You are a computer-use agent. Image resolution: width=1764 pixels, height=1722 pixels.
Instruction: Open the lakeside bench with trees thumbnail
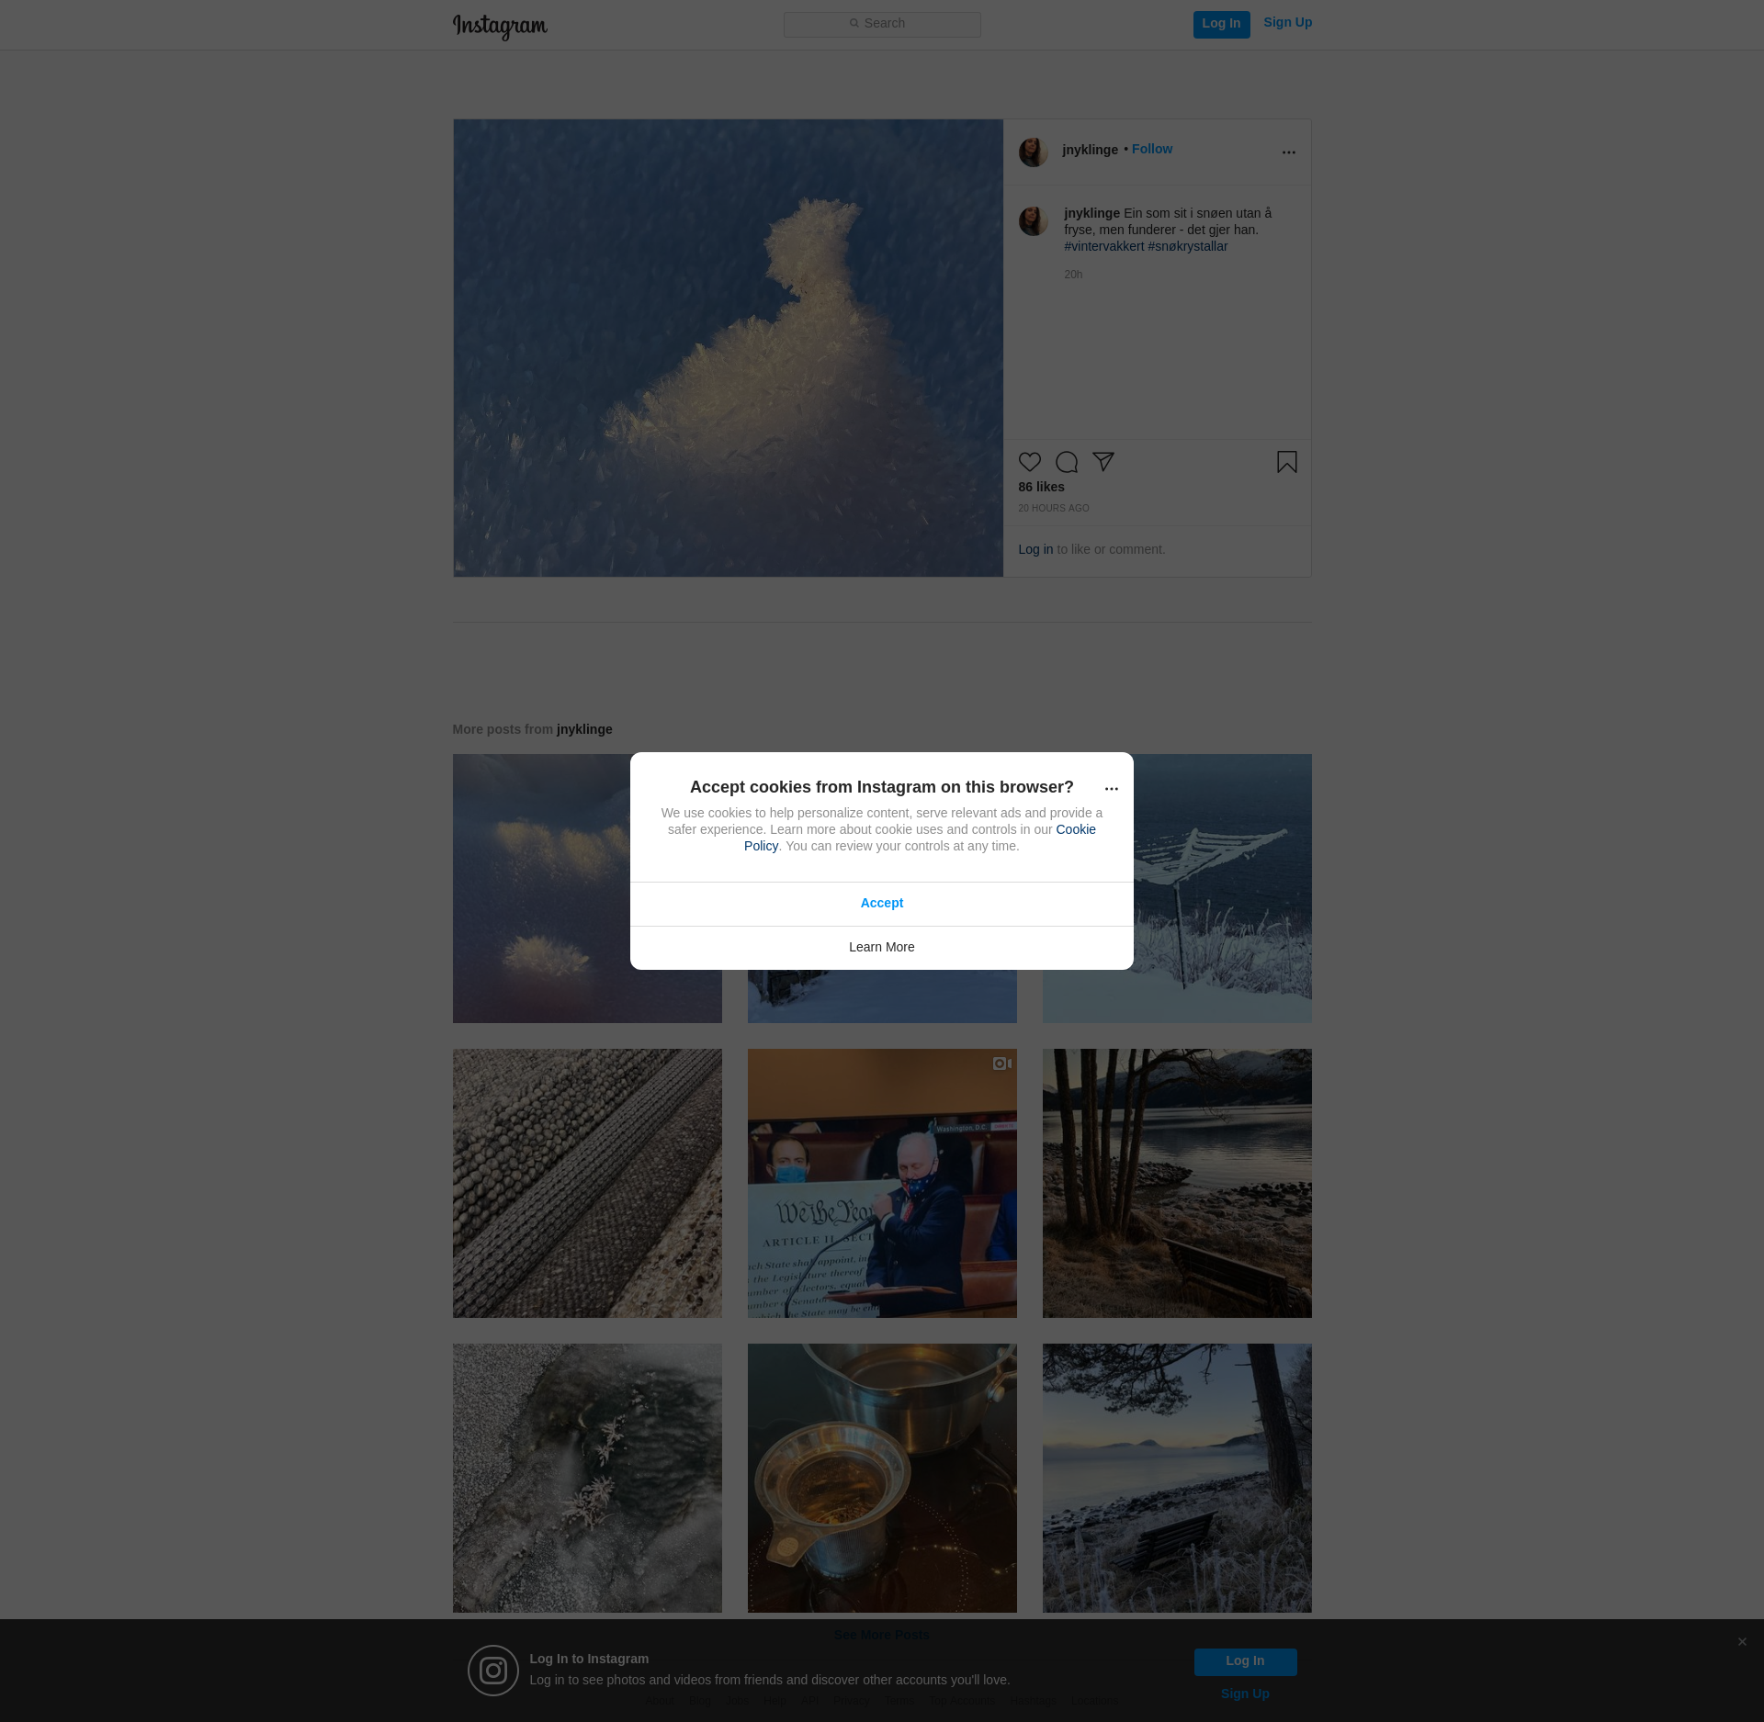(x=1177, y=1184)
